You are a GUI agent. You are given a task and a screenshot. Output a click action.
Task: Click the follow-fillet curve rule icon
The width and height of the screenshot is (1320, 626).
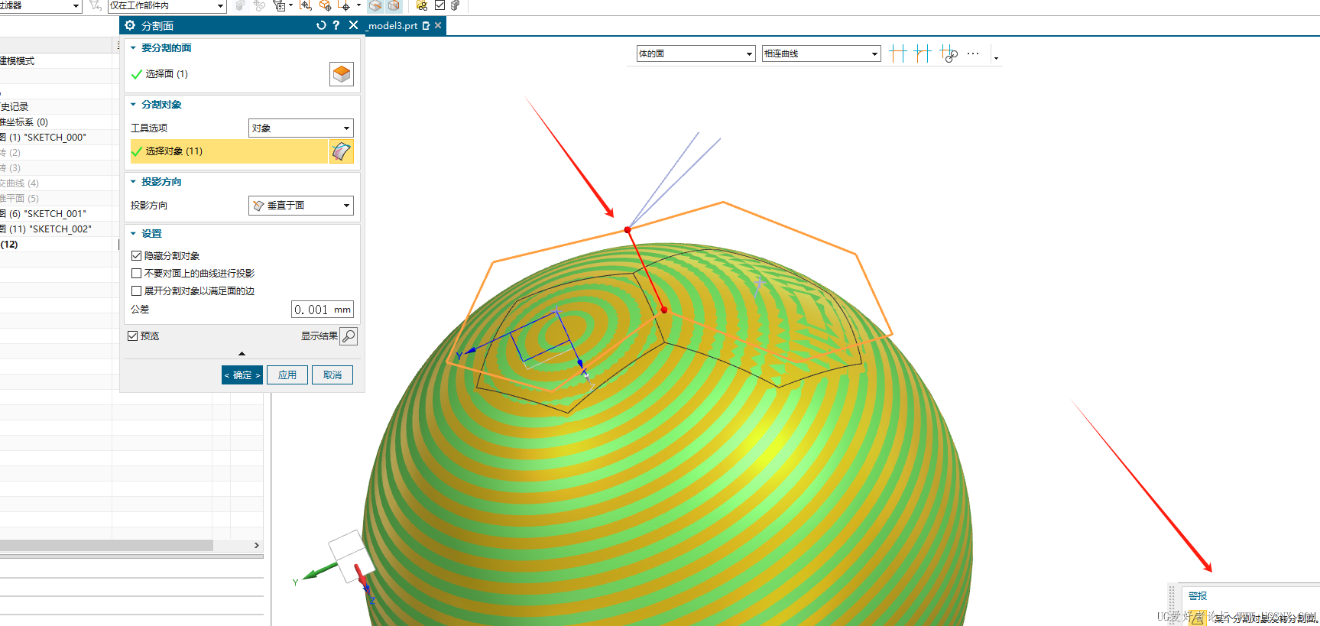[x=923, y=54]
